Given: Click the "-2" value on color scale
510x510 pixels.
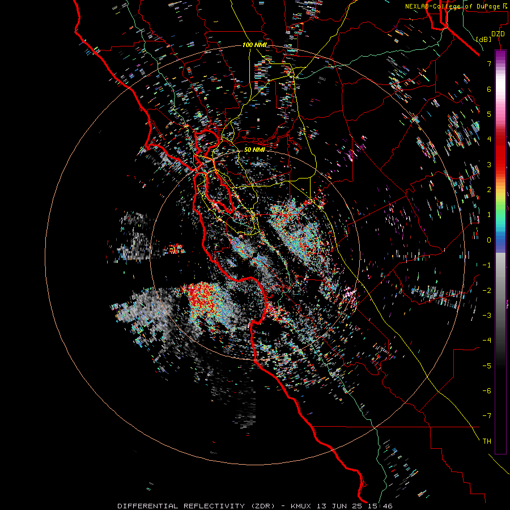Looking at the screenshot, I should [487, 291].
